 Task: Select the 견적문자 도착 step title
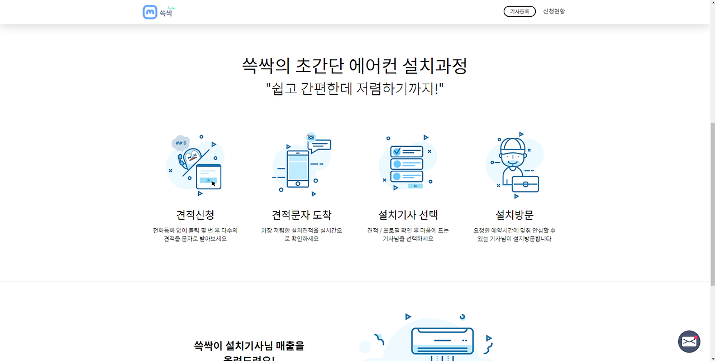(x=302, y=215)
